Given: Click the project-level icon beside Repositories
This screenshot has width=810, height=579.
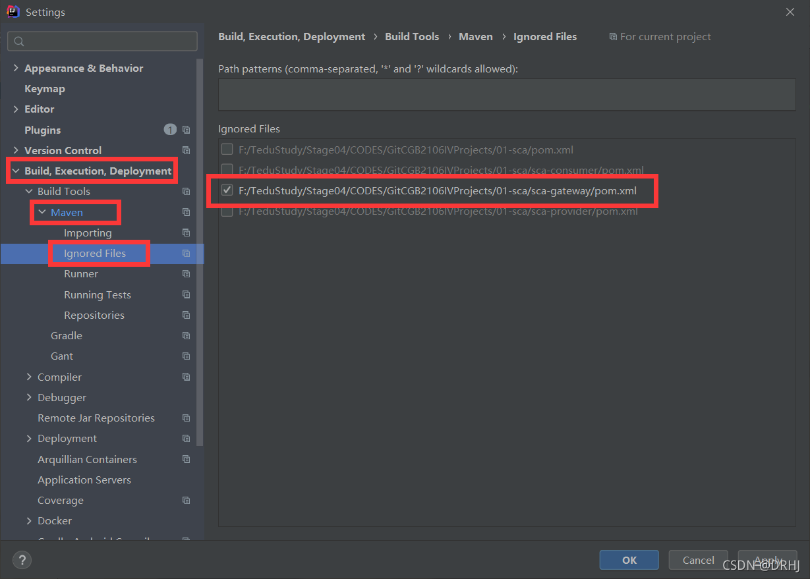Looking at the screenshot, I should 187,315.
